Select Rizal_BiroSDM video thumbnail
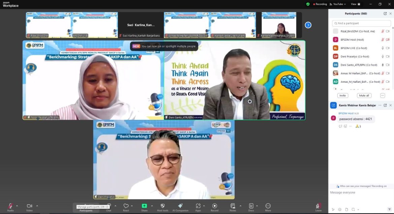Image resolution: width=394 pixels, height=214 pixels. [48, 25]
